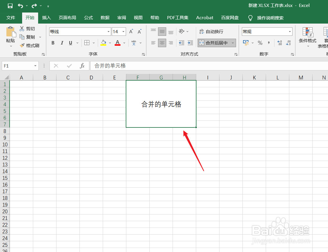Increase the cell indent
328x252 pixels.
(x=190, y=43)
